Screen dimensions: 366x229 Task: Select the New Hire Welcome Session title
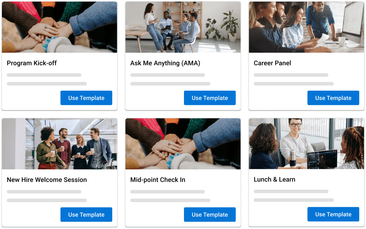[x=47, y=180]
